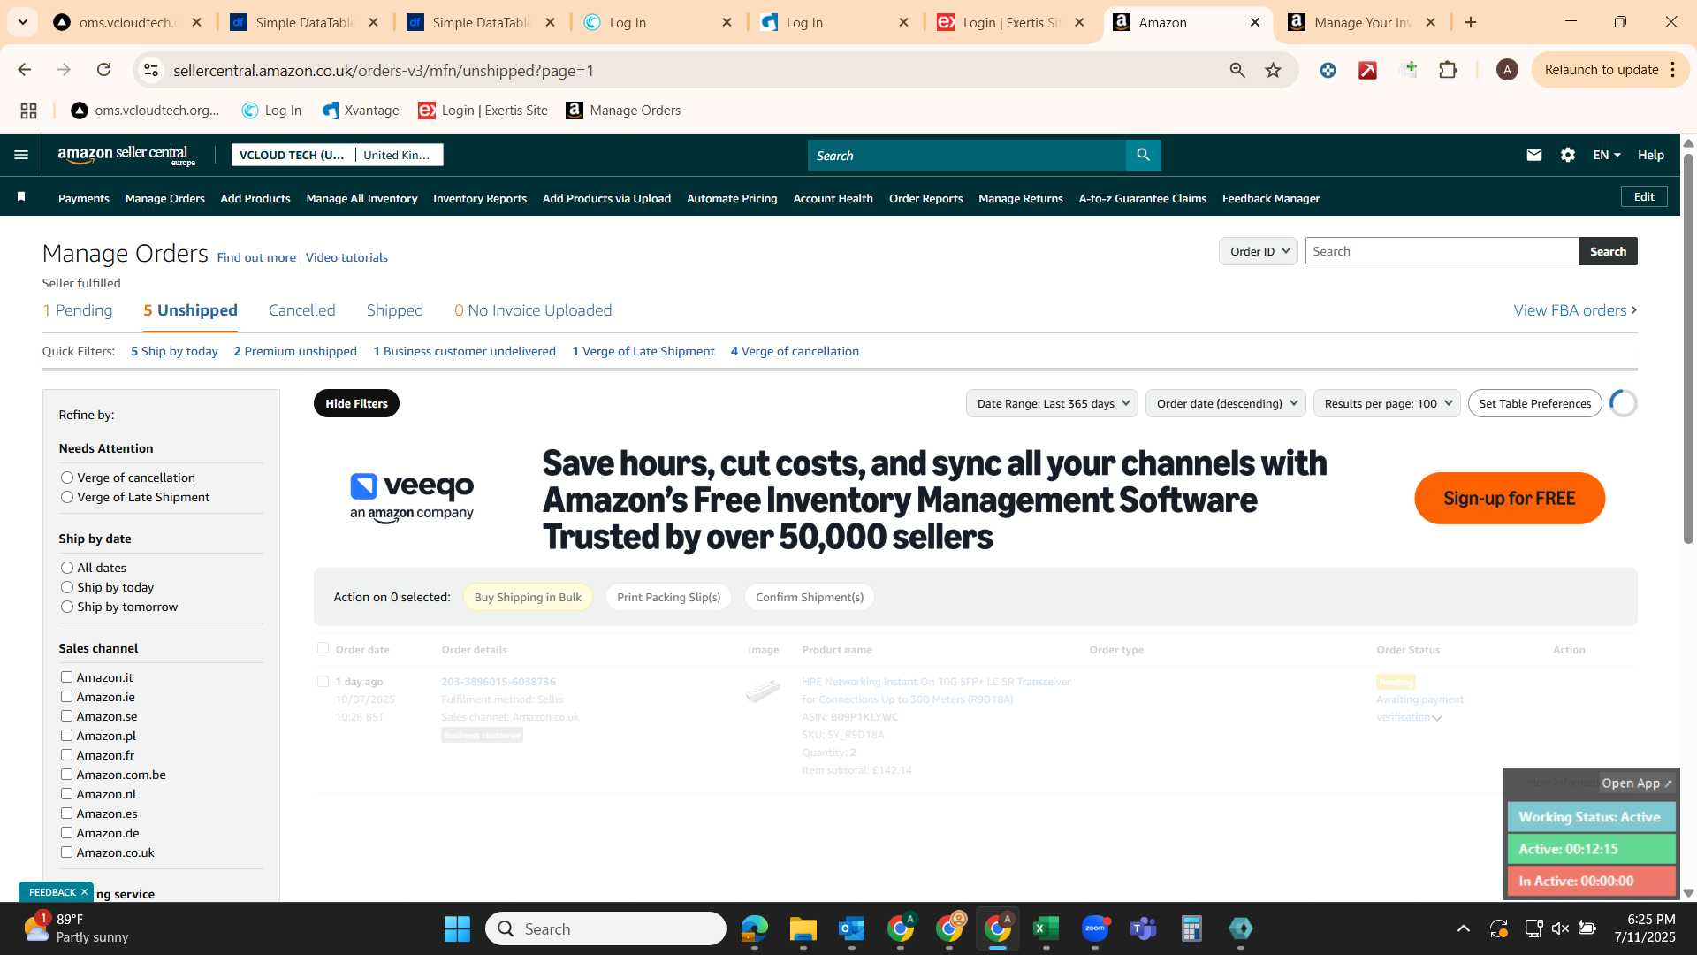Click the page vertical scrollbar
The image size is (1697, 955).
[1688, 349]
